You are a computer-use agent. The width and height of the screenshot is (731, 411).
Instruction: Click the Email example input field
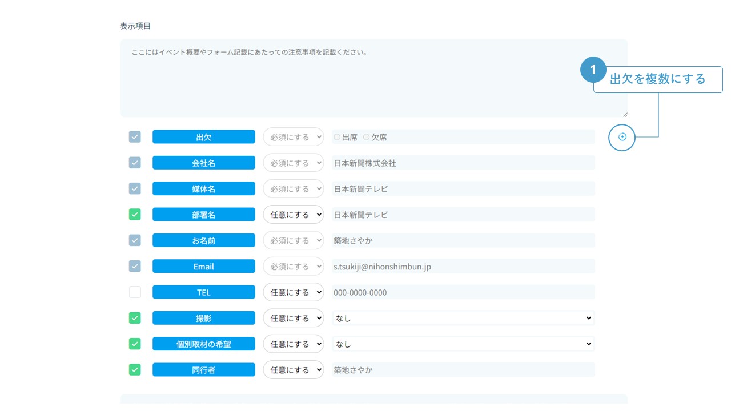tap(463, 267)
